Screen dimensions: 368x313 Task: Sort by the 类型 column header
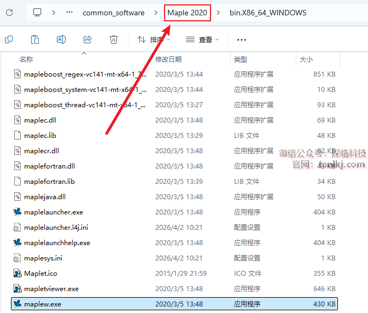tap(241, 60)
